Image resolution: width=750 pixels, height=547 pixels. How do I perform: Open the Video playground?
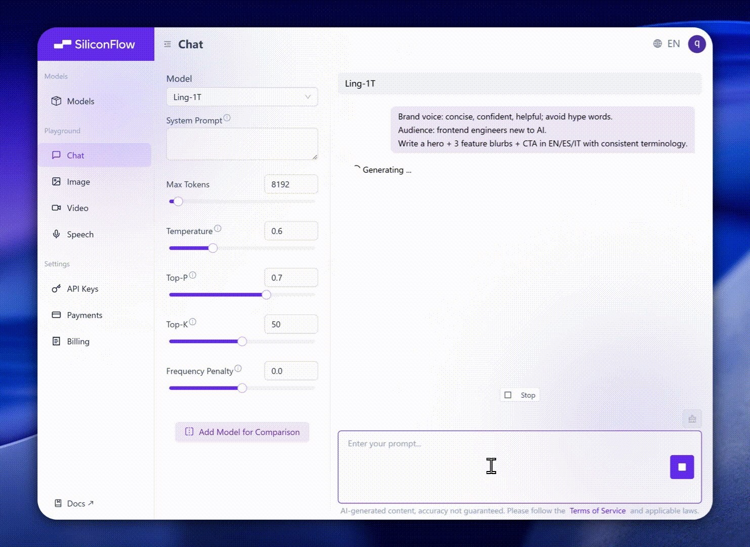[x=95, y=208]
